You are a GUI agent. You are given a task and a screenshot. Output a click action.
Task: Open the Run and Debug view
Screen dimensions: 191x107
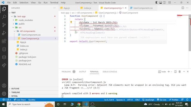pyautogui.click(x=4, y=33)
